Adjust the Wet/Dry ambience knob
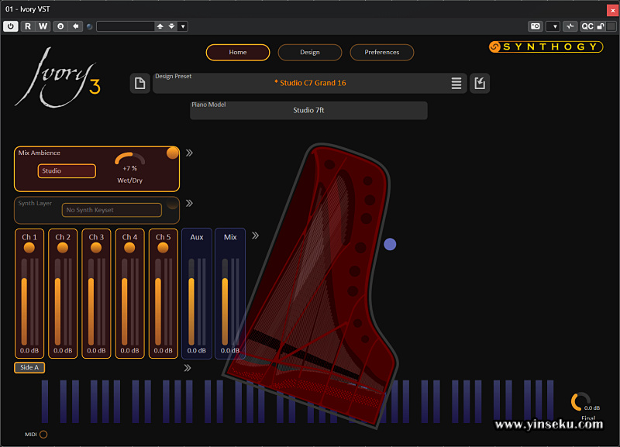This screenshot has width=620, height=447. click(x=129, y=159)
